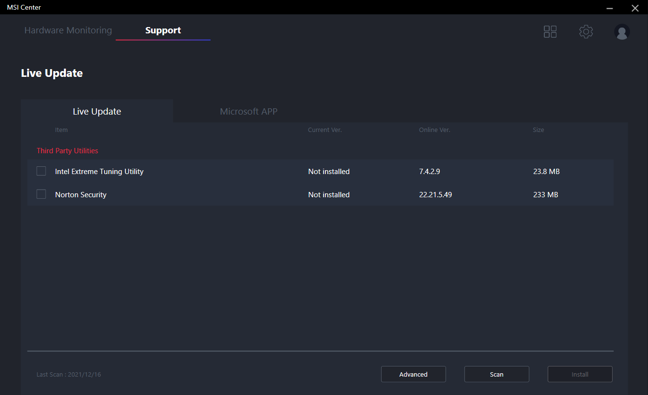Click the 233 MB size value
Viewport: 648px width, 395px height.
[545, 195]
